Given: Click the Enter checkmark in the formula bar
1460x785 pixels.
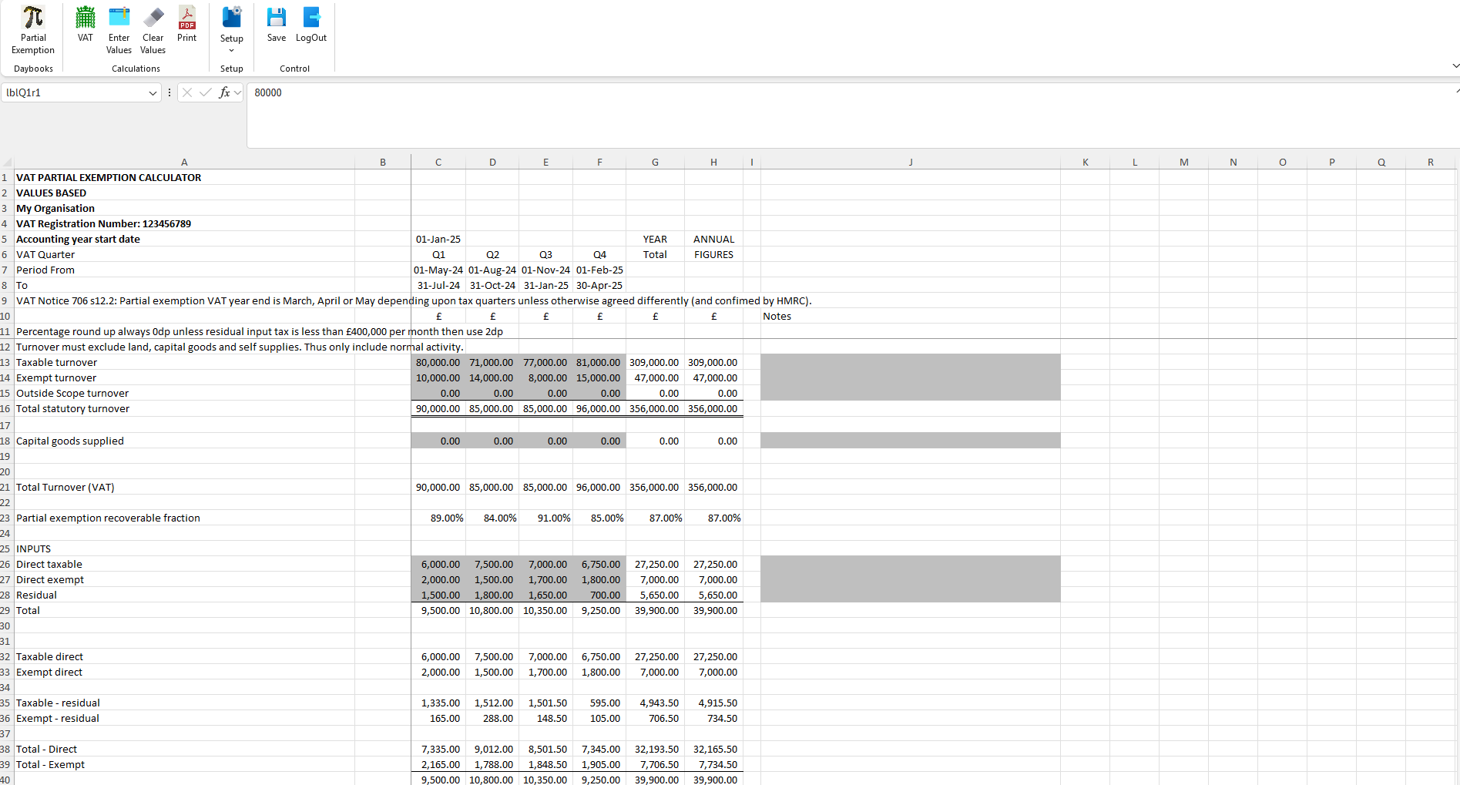Looking at the screenshot, I should (205, 92).
